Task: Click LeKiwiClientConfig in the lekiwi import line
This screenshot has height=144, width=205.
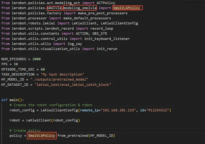Action: tap(119, 23)
